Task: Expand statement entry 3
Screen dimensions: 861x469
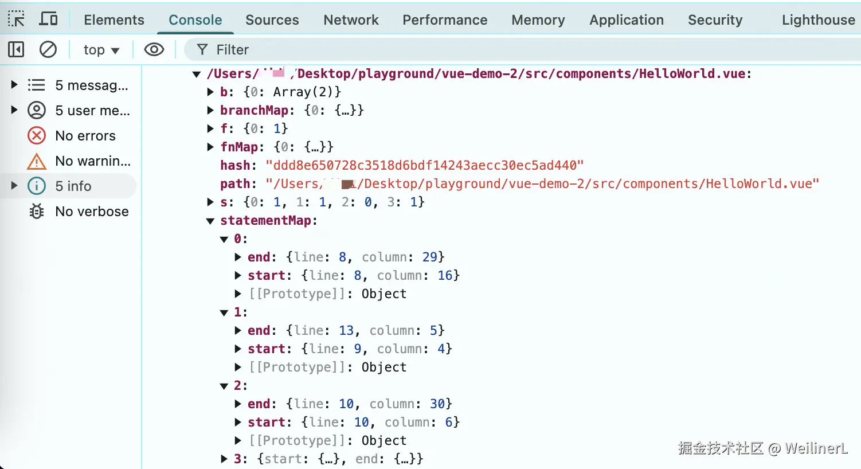Action: coord(224,459)
